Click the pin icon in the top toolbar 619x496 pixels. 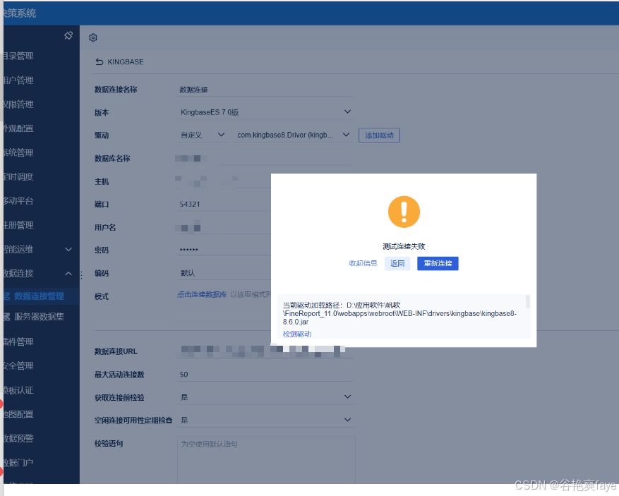click(68, 35)
